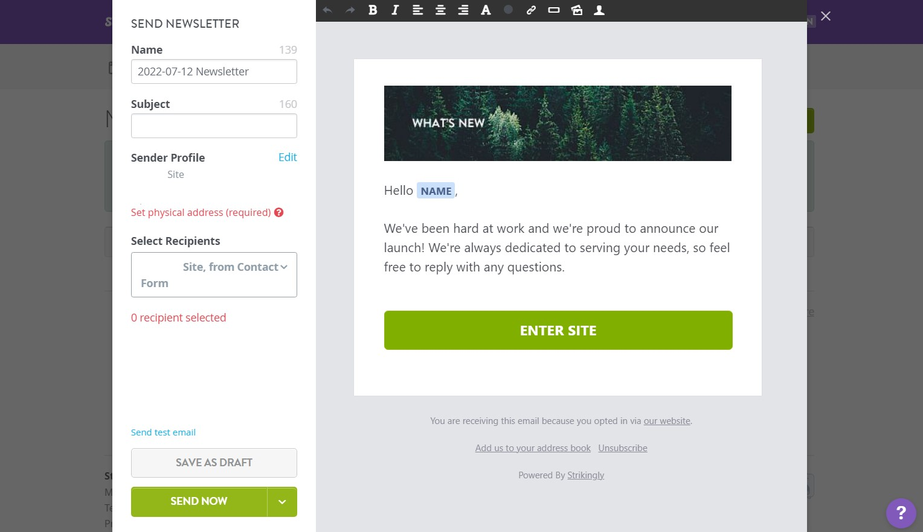Select the text background color swatch

(508, 10)
